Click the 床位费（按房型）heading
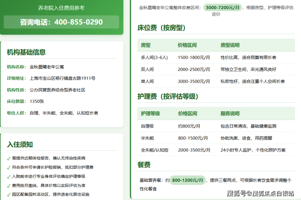Image resolution: width=301 pixels, height=200 pixels. point(161,28)
